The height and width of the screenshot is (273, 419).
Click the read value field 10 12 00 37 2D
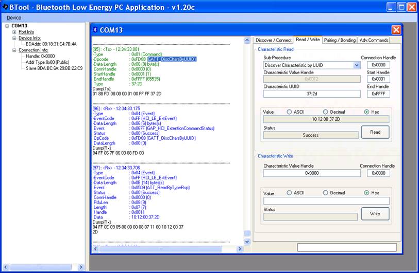pyautogui.click(x=326, y=119)
